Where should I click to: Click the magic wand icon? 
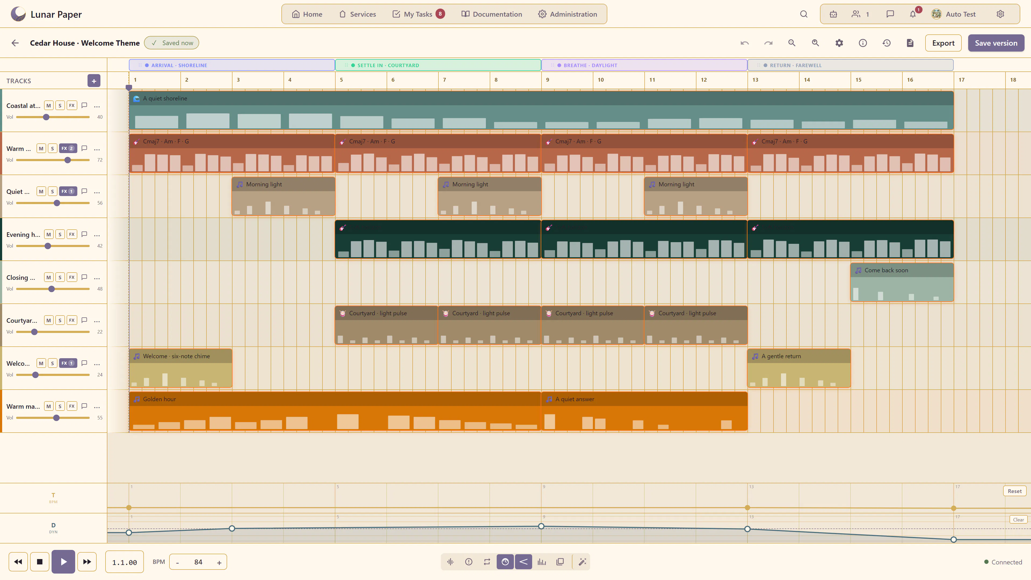[583, 561]
